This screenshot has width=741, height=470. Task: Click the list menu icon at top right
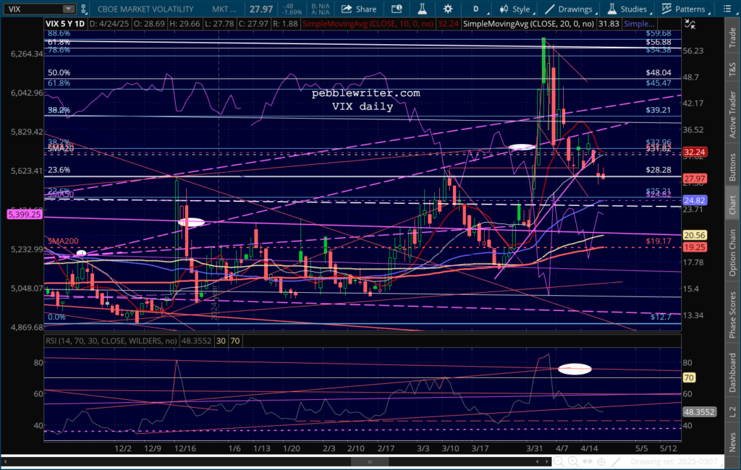click(x=728, y=9)
